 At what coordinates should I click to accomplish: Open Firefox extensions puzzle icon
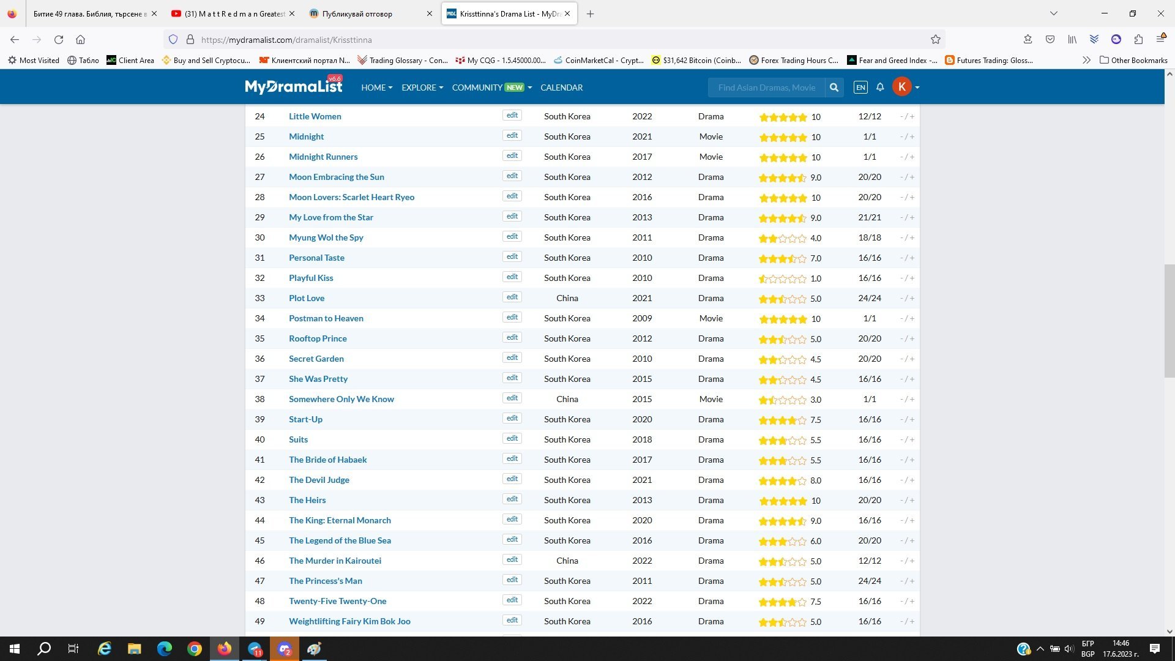(x=1138, y=40)
